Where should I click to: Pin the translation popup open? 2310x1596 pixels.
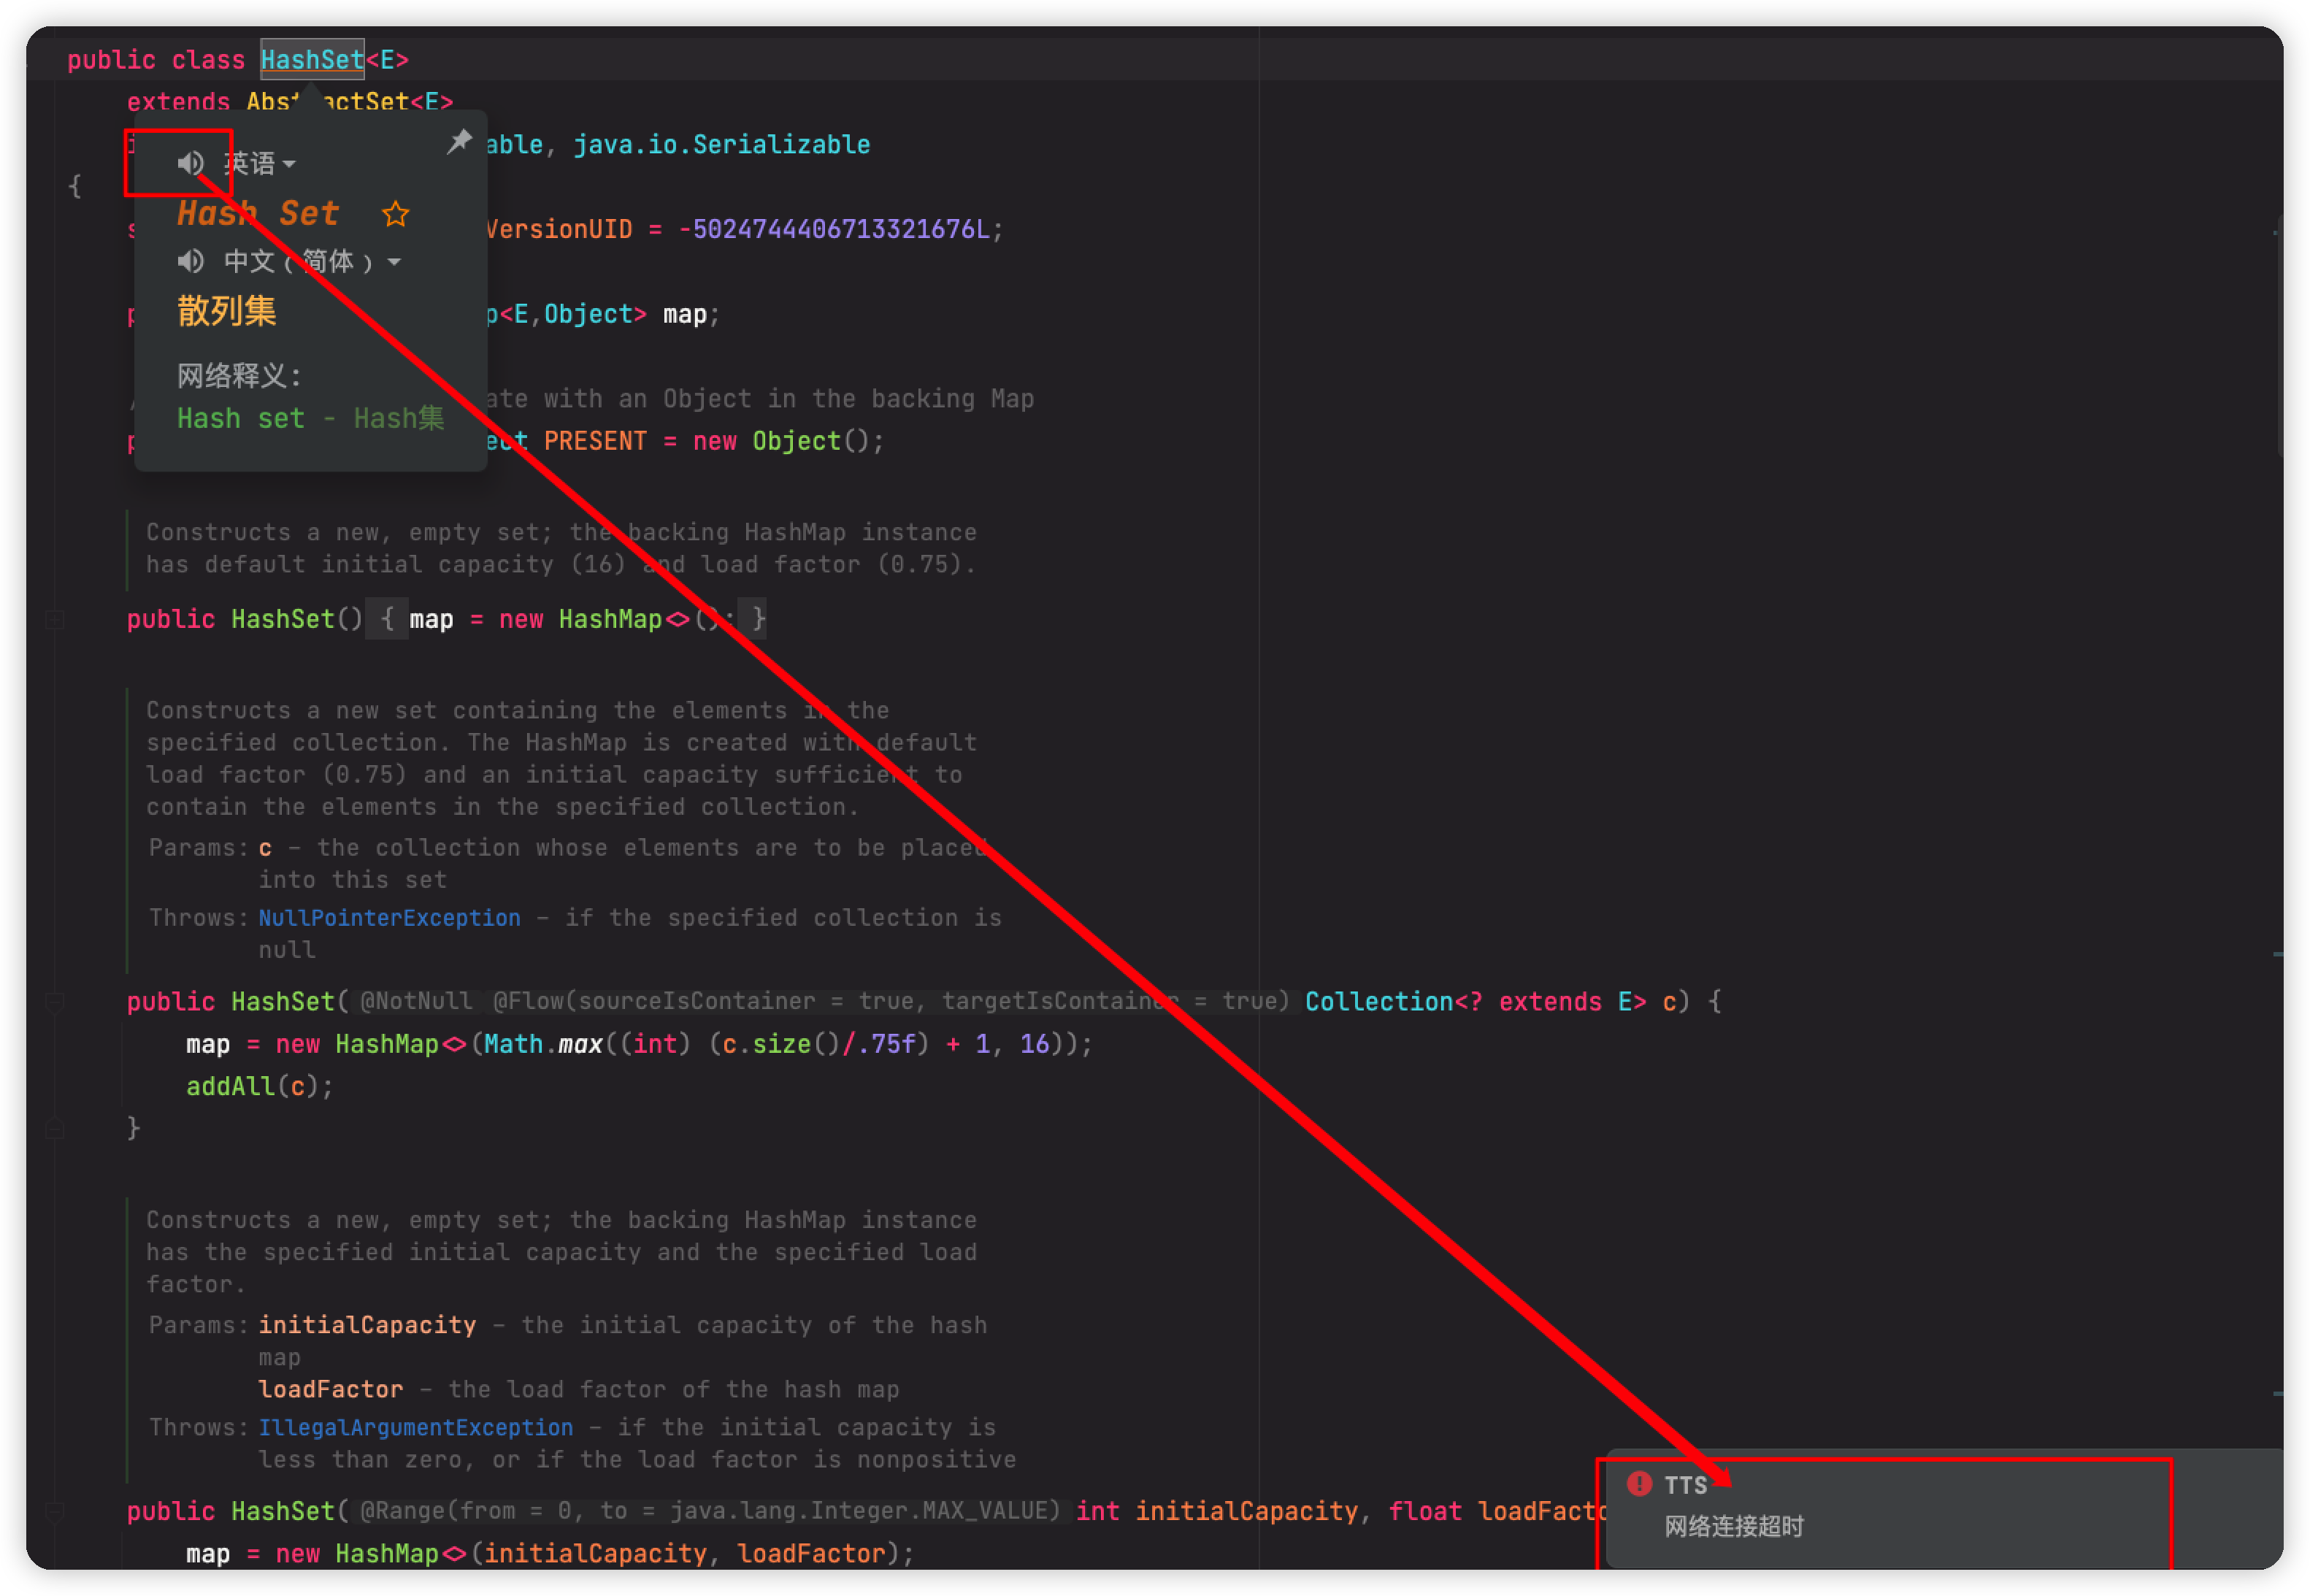pos(459,140)
